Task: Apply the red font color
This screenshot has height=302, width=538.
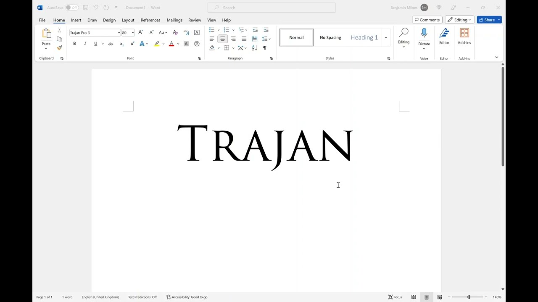Action: click(171, 44)
